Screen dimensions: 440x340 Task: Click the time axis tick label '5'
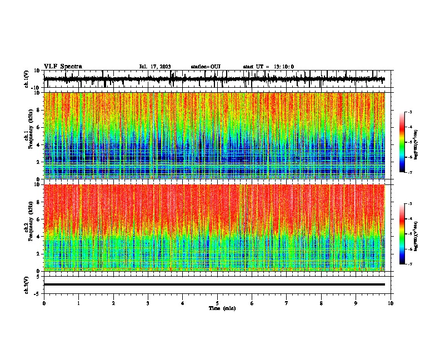click(x=217, y=303)
